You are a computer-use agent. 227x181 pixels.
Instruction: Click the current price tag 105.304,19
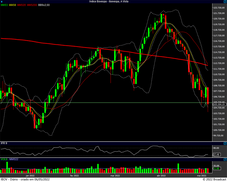click(219, 104)
